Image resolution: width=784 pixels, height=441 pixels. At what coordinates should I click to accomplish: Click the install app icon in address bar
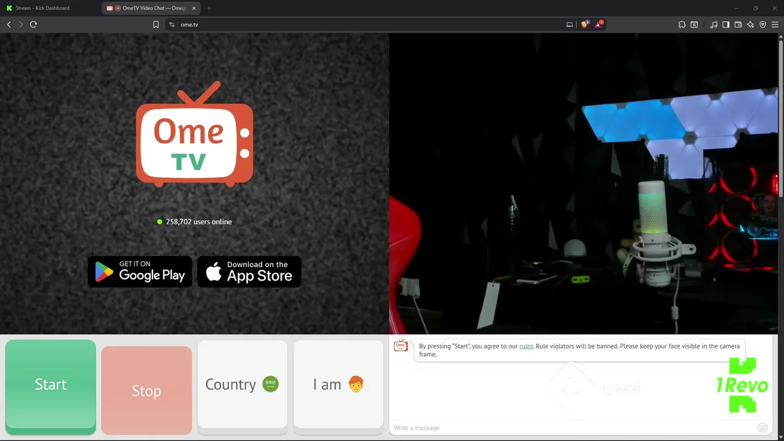[x=570, y=24]
